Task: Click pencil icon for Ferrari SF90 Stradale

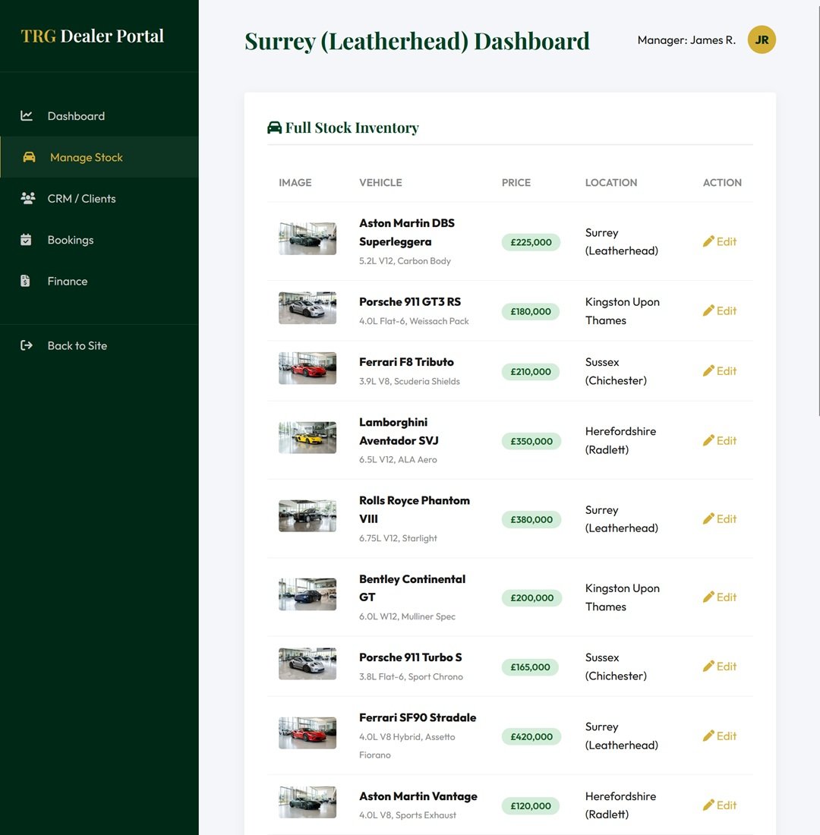Action: (708, 736)
